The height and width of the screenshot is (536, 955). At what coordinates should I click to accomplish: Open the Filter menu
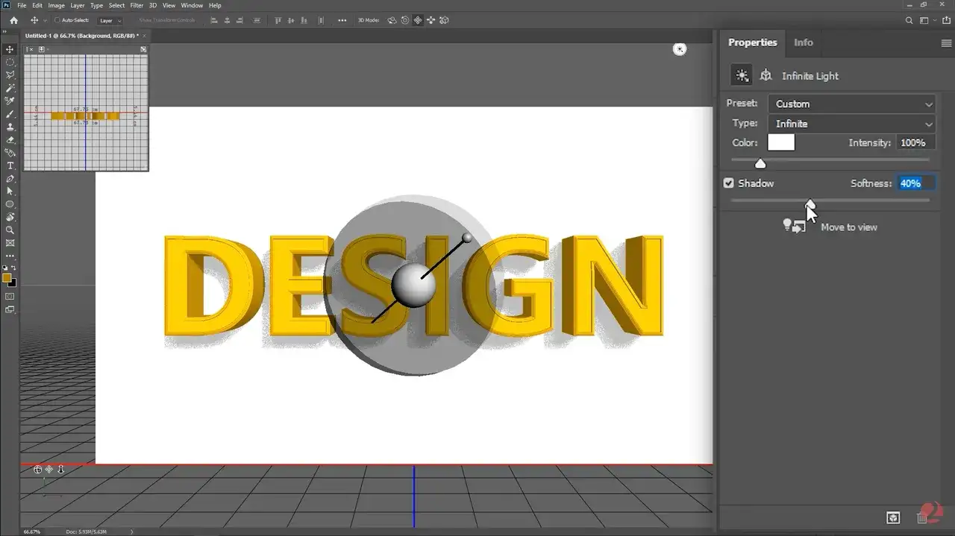(x=137, y=5)
